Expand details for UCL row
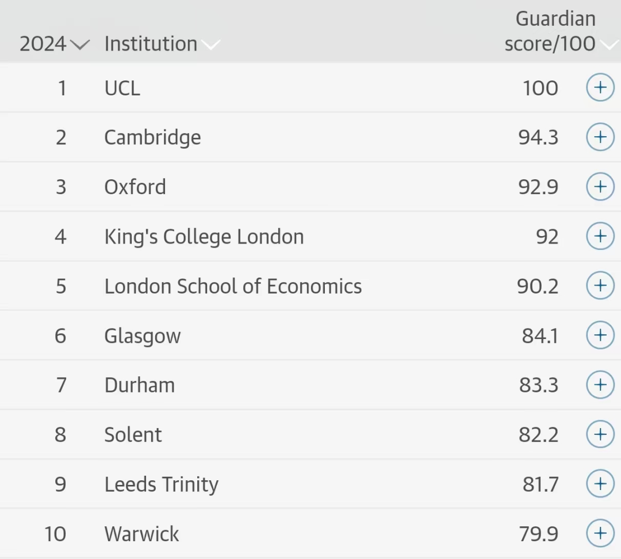The image size is (621, 559). pos(600,87)
